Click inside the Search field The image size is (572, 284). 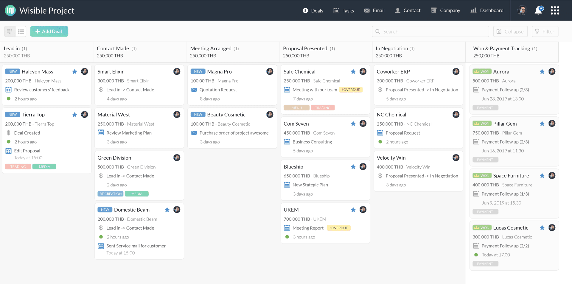[x=430, y=31]
